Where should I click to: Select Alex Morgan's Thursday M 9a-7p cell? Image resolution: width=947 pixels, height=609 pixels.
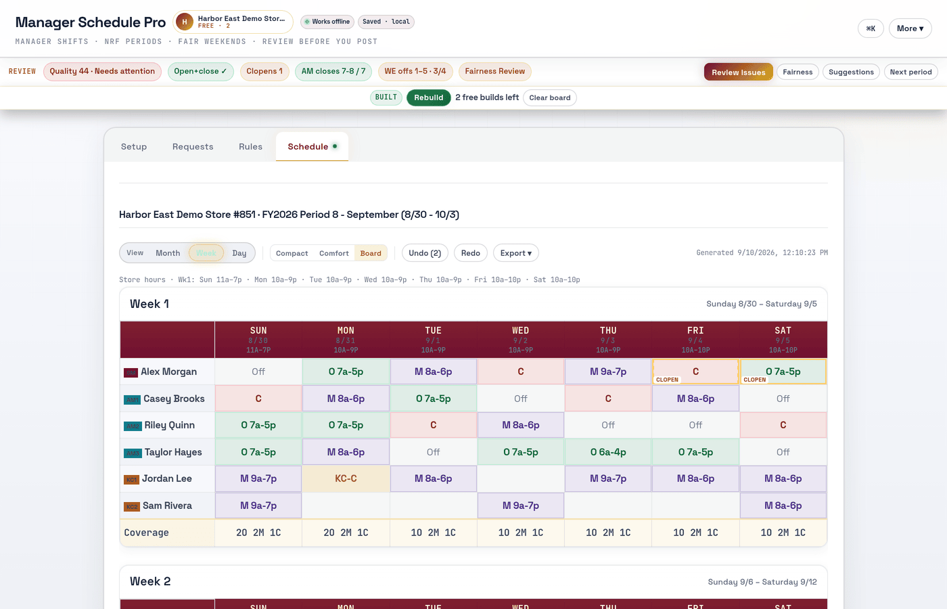coord(608,371)
